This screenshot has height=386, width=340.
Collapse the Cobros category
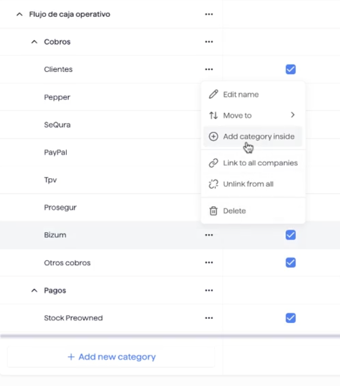[34, 42]
